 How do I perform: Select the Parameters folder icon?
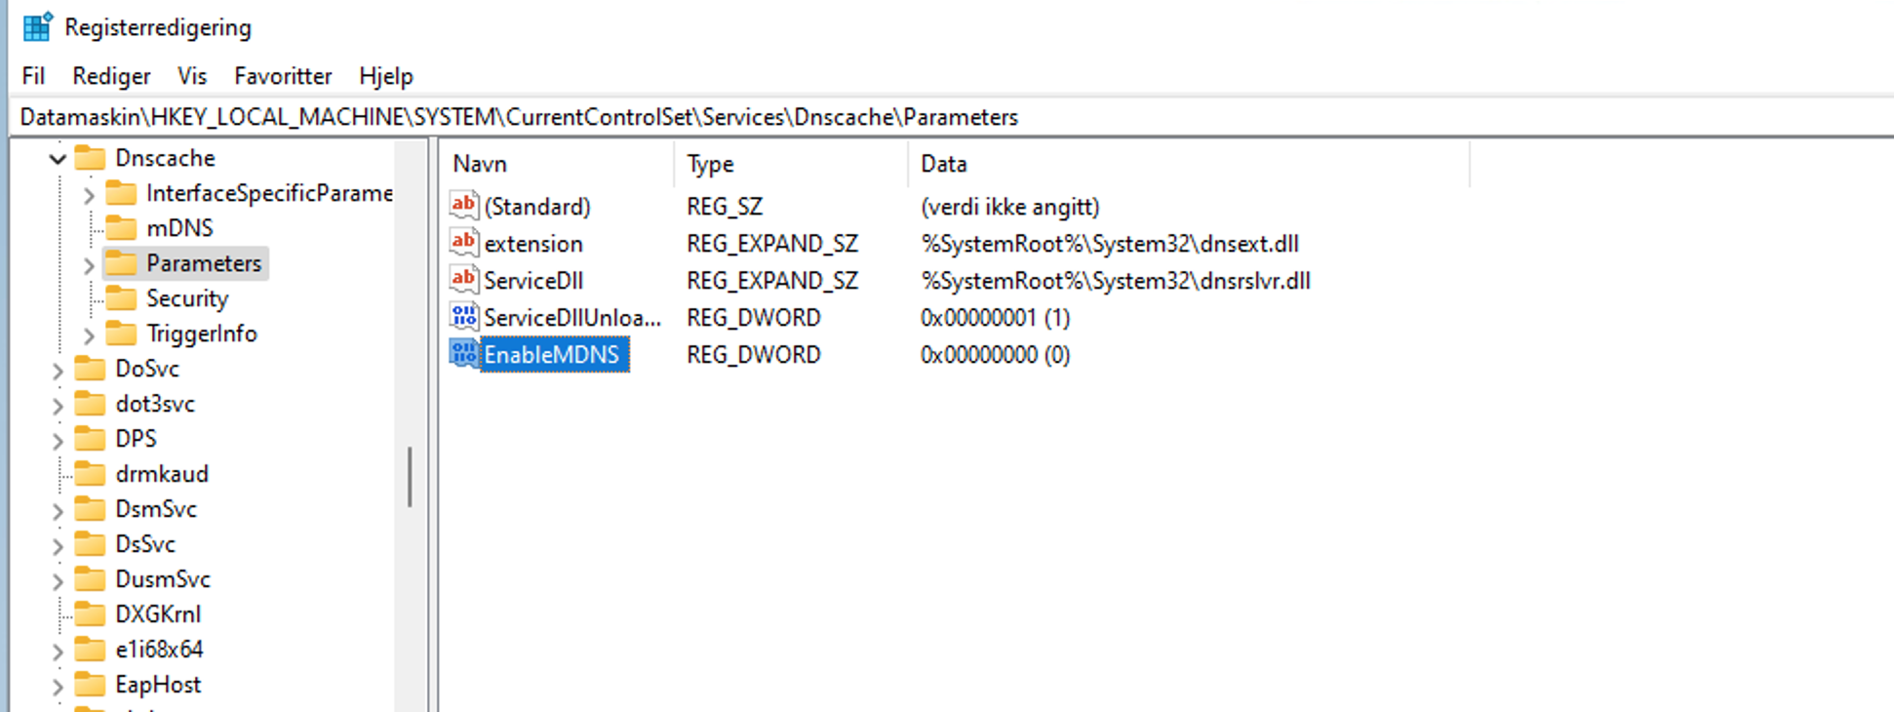tap(121, 262)
